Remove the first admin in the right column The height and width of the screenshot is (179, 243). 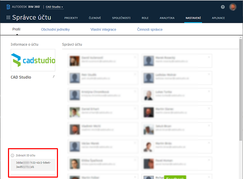coord(209,57)
